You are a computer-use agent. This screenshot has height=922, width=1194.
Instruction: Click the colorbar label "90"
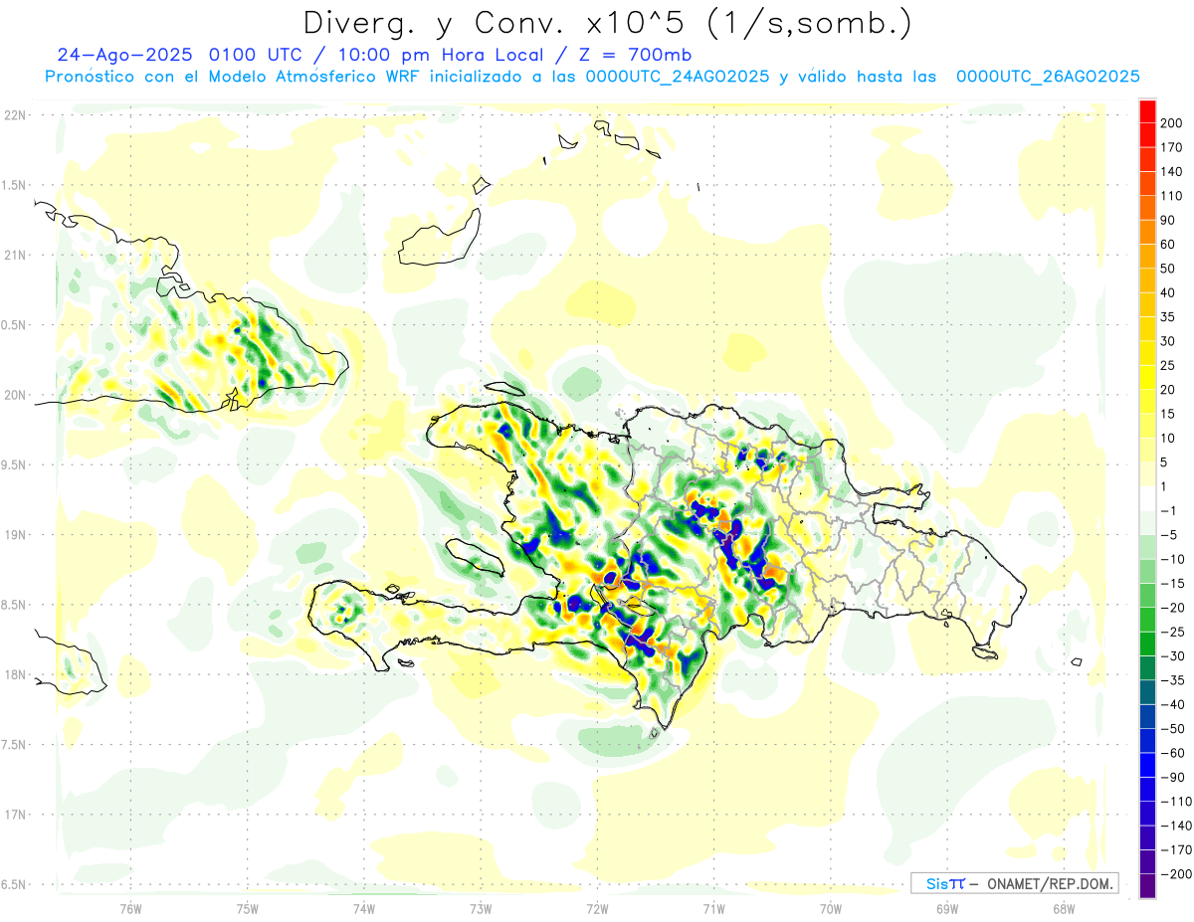click(x=1168, y=221)
